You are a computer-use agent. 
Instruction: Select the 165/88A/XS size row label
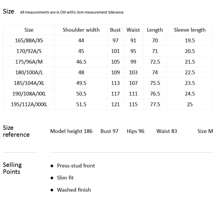[x=29, y=41]
